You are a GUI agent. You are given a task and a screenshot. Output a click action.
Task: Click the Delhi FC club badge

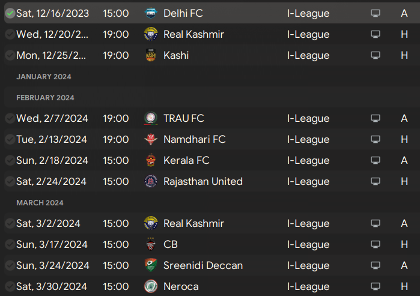pos(151,13)
